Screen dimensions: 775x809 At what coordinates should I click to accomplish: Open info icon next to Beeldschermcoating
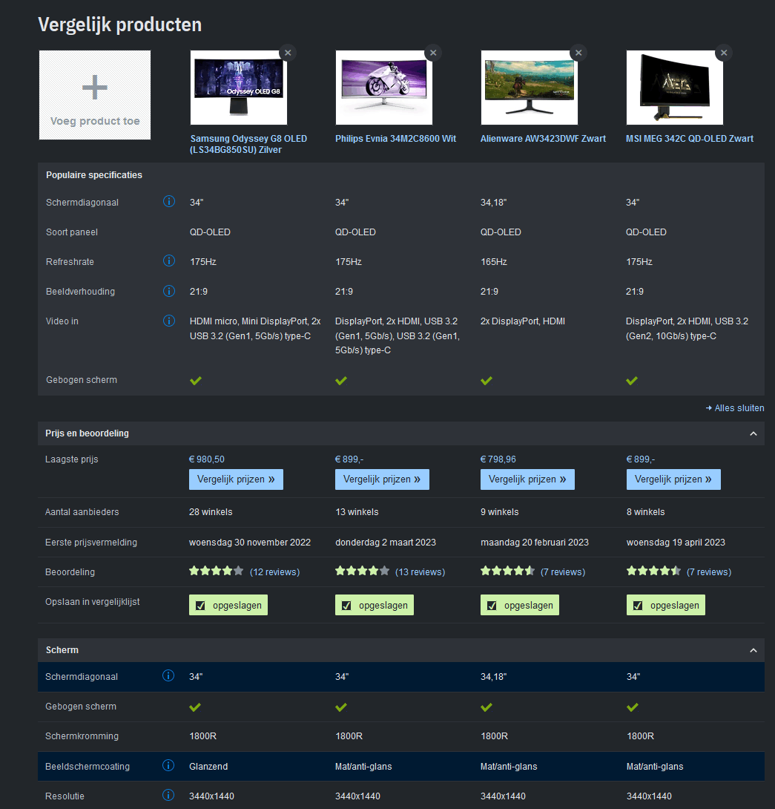[168, 766]
